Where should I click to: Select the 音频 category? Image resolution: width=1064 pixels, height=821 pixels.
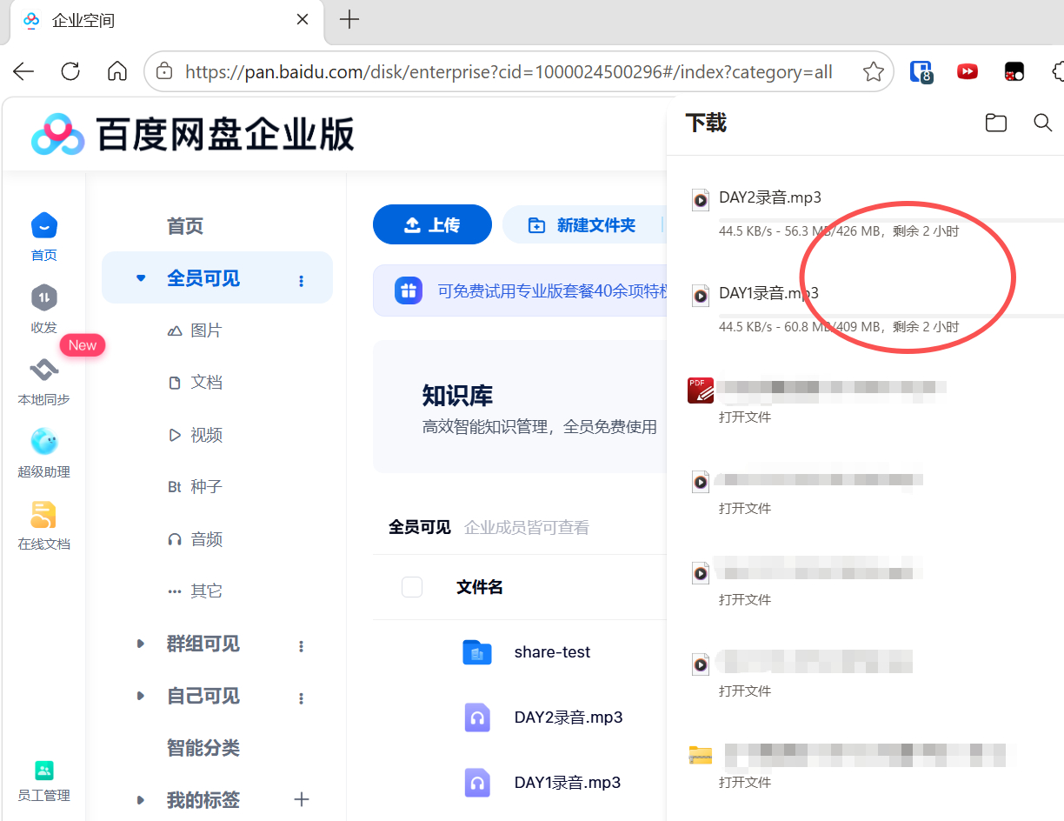pyautogui.click(x=195, y=539)
